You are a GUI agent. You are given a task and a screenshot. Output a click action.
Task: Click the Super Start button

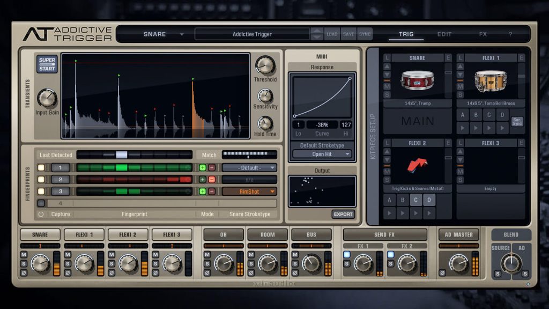(x=47, y=64)
